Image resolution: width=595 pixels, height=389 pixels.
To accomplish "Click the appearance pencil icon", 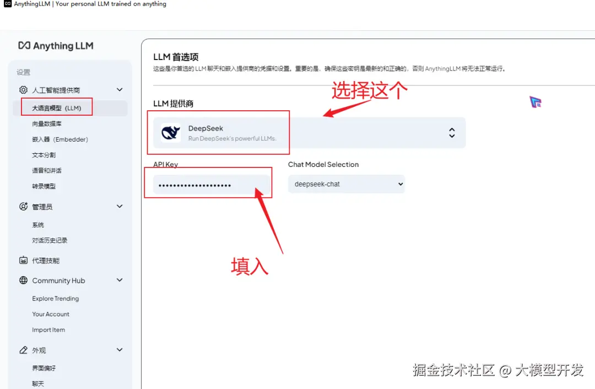I will (x=23, y=350).
